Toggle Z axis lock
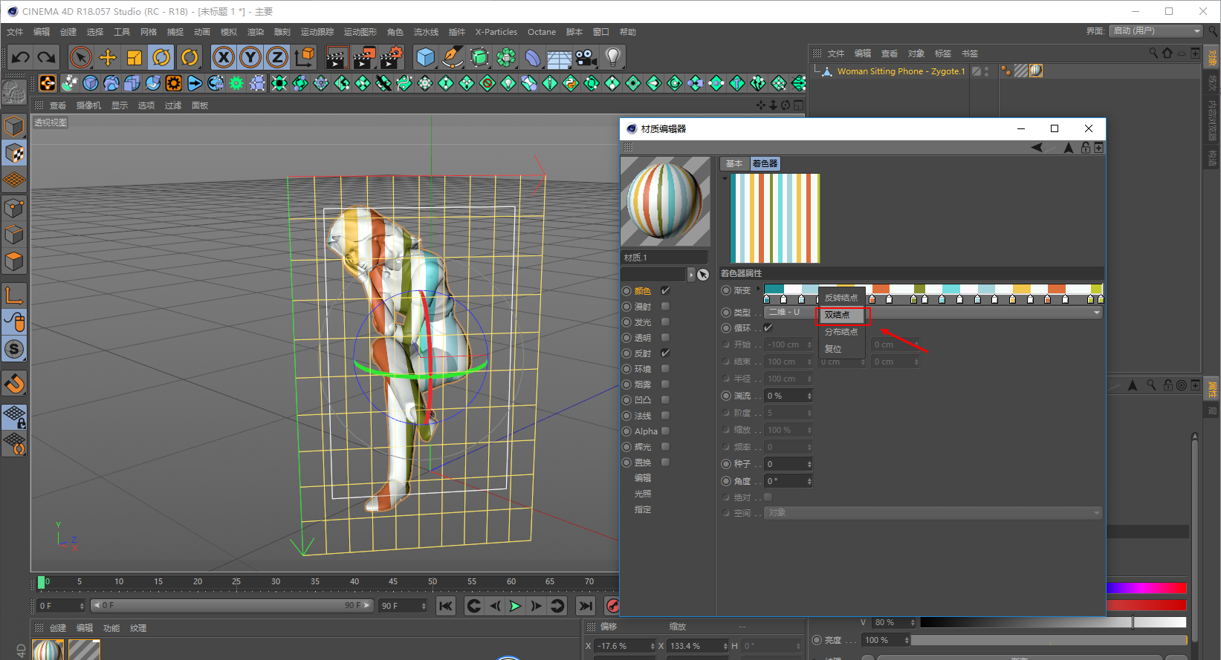1221x660 pixels. click(277, 57)
